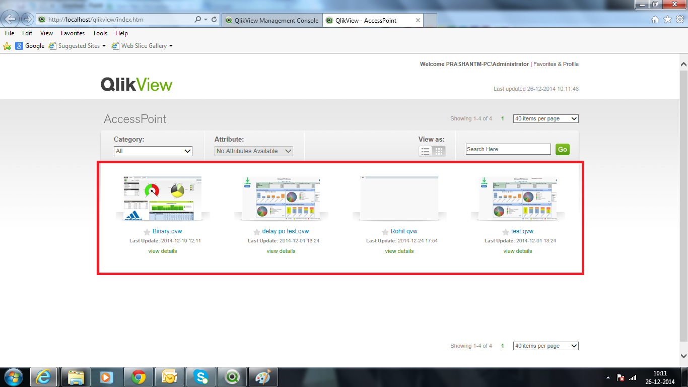
Task: Click the QlikView logo
Action: (x=136, y=84)
